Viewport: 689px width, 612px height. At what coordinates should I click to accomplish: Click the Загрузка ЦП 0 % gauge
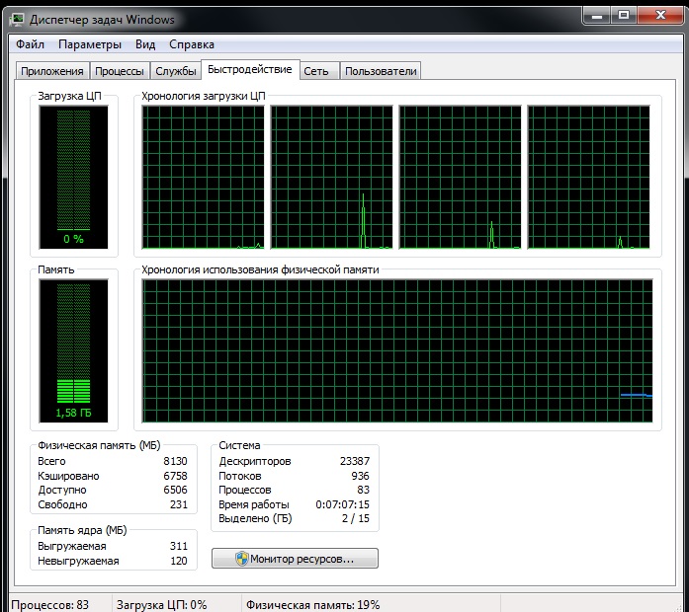pyautogui.click(x=73, y=178)
